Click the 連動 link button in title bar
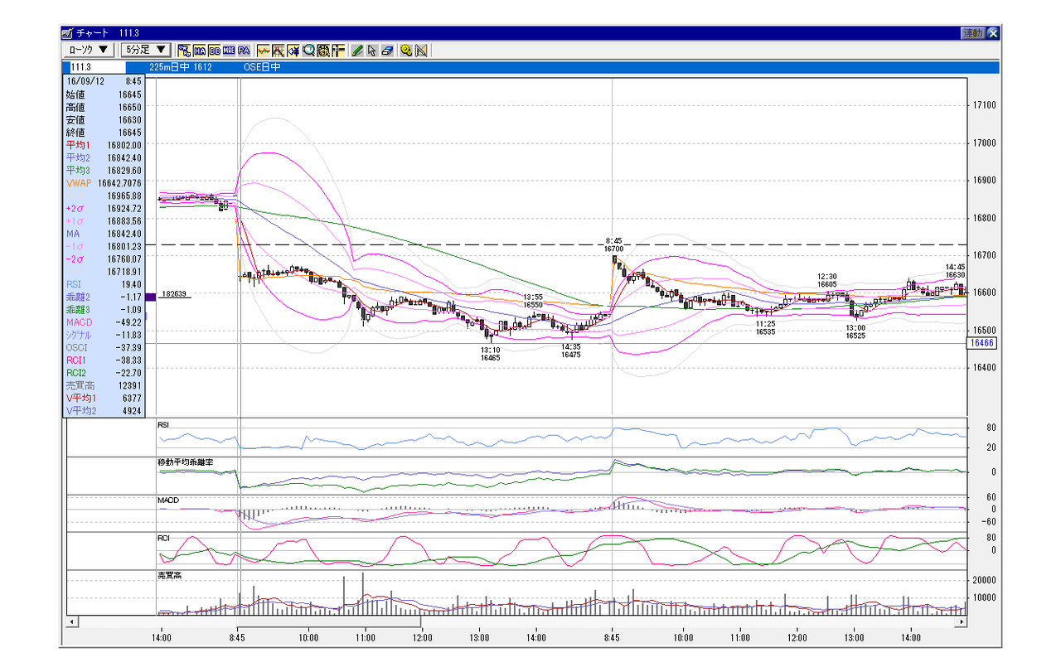The image size is (1061, 672). coord(973,33)
